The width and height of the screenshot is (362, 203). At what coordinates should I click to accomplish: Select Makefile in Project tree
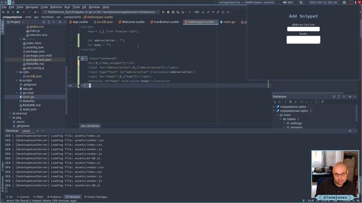tap(29, 101)
